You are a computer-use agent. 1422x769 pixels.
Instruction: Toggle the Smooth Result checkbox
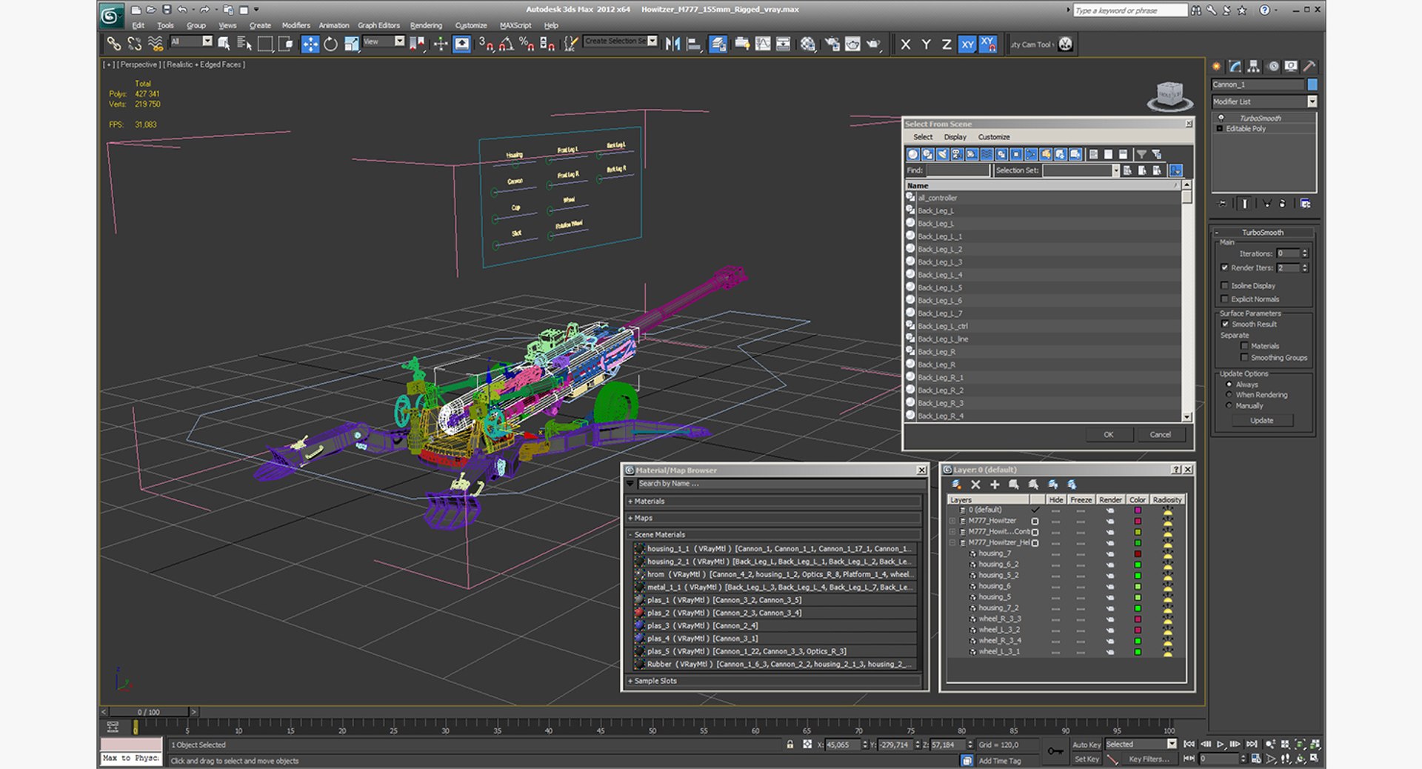[x=1225, y=324]
